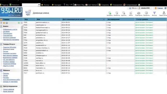
Task: Open SSL сертификаты sidebar link
Action: tap(9, 60)
